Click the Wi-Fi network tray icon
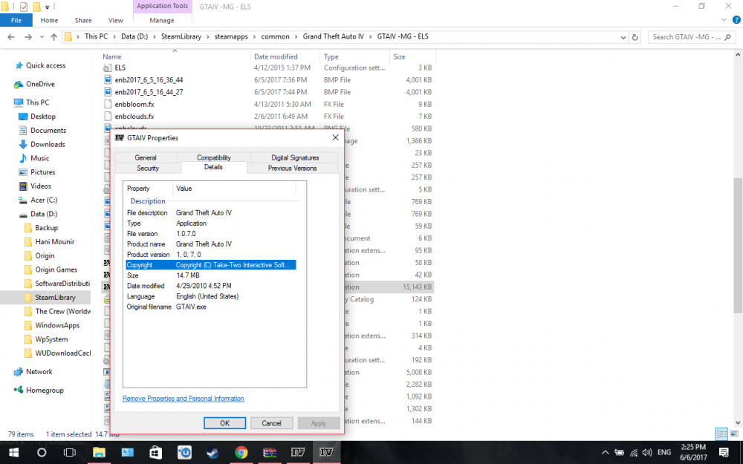This screenshot has width=743, height=464. [634, 453]
